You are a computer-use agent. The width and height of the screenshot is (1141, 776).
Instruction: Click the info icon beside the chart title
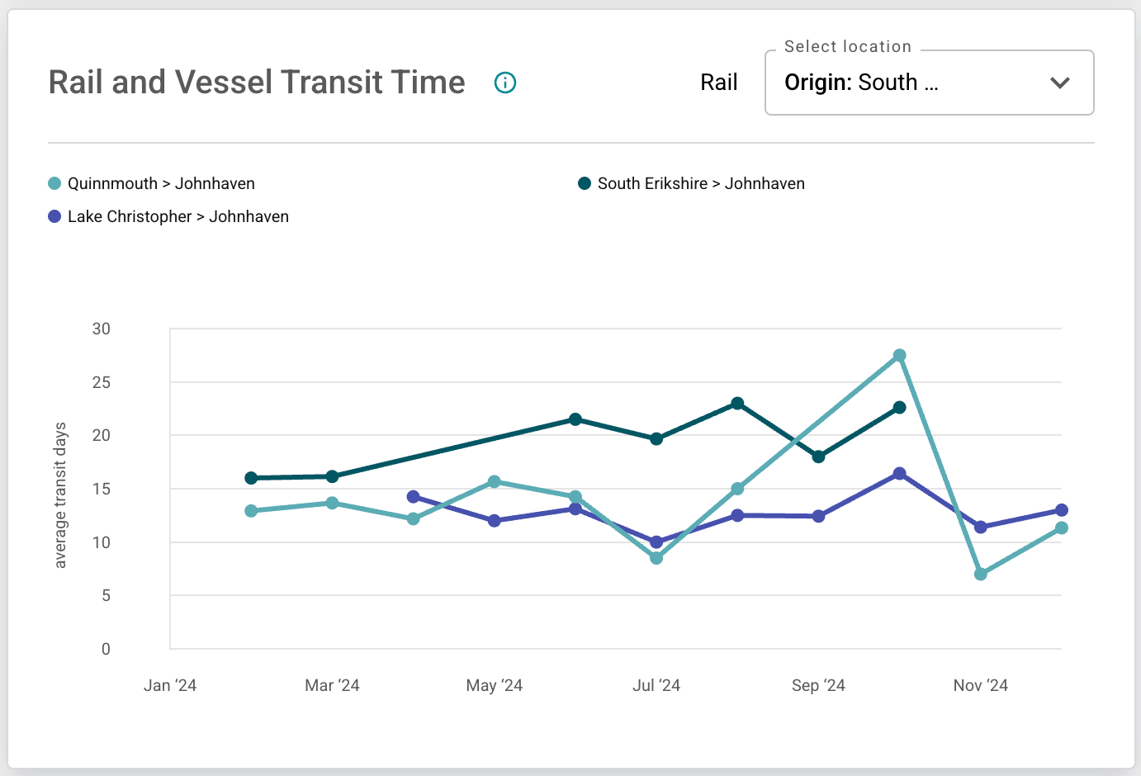pos(504,83)
